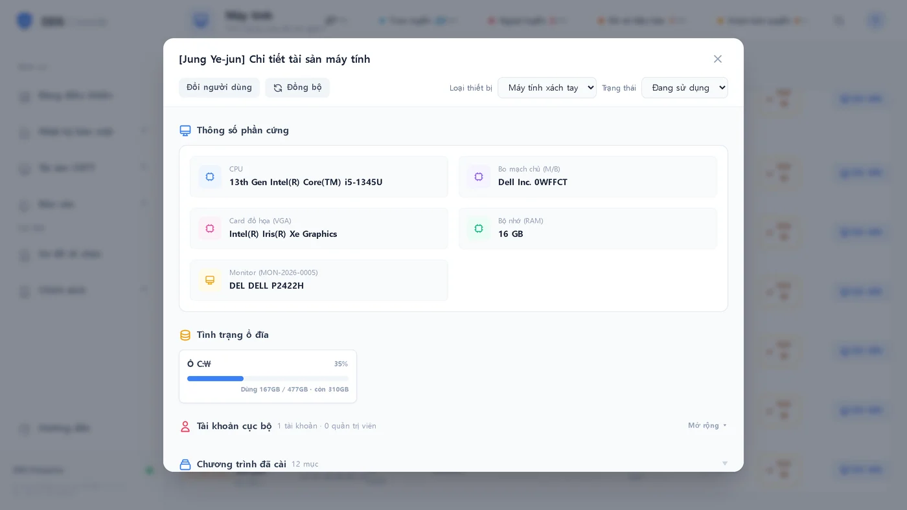Click the Đổi người dùng button

point(219,87)
